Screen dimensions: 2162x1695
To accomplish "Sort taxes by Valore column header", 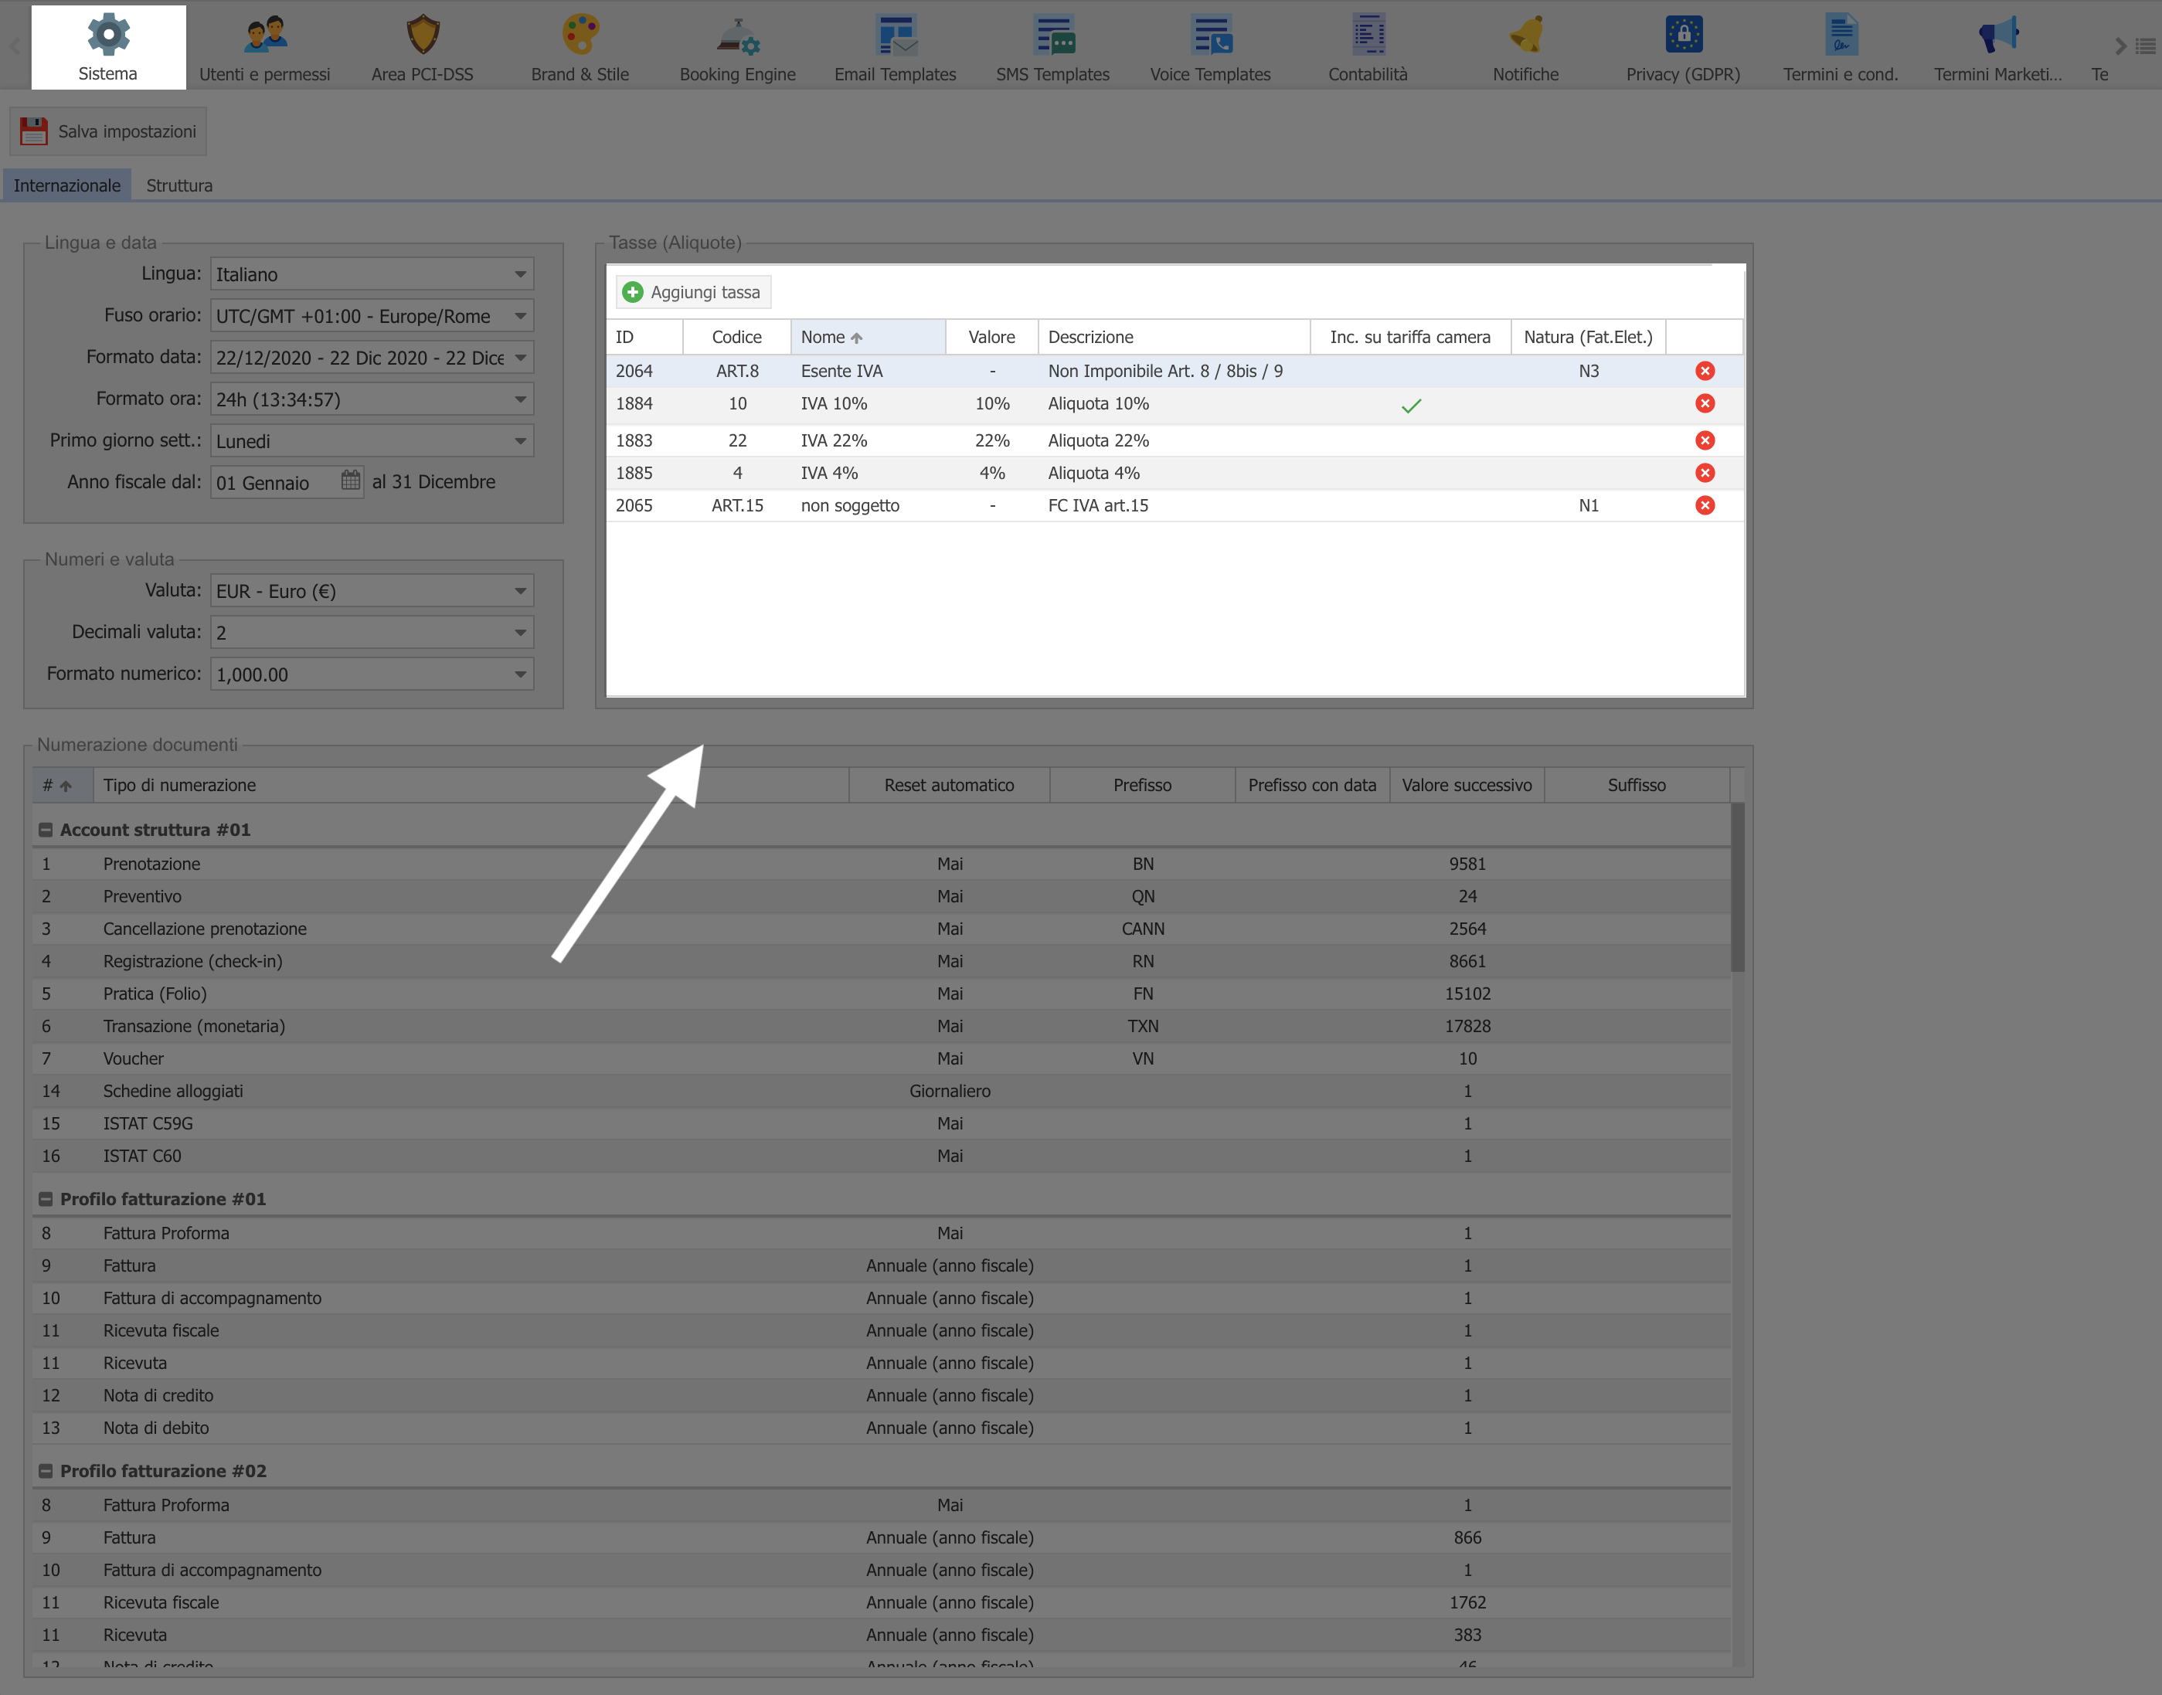I will point(991,336).
